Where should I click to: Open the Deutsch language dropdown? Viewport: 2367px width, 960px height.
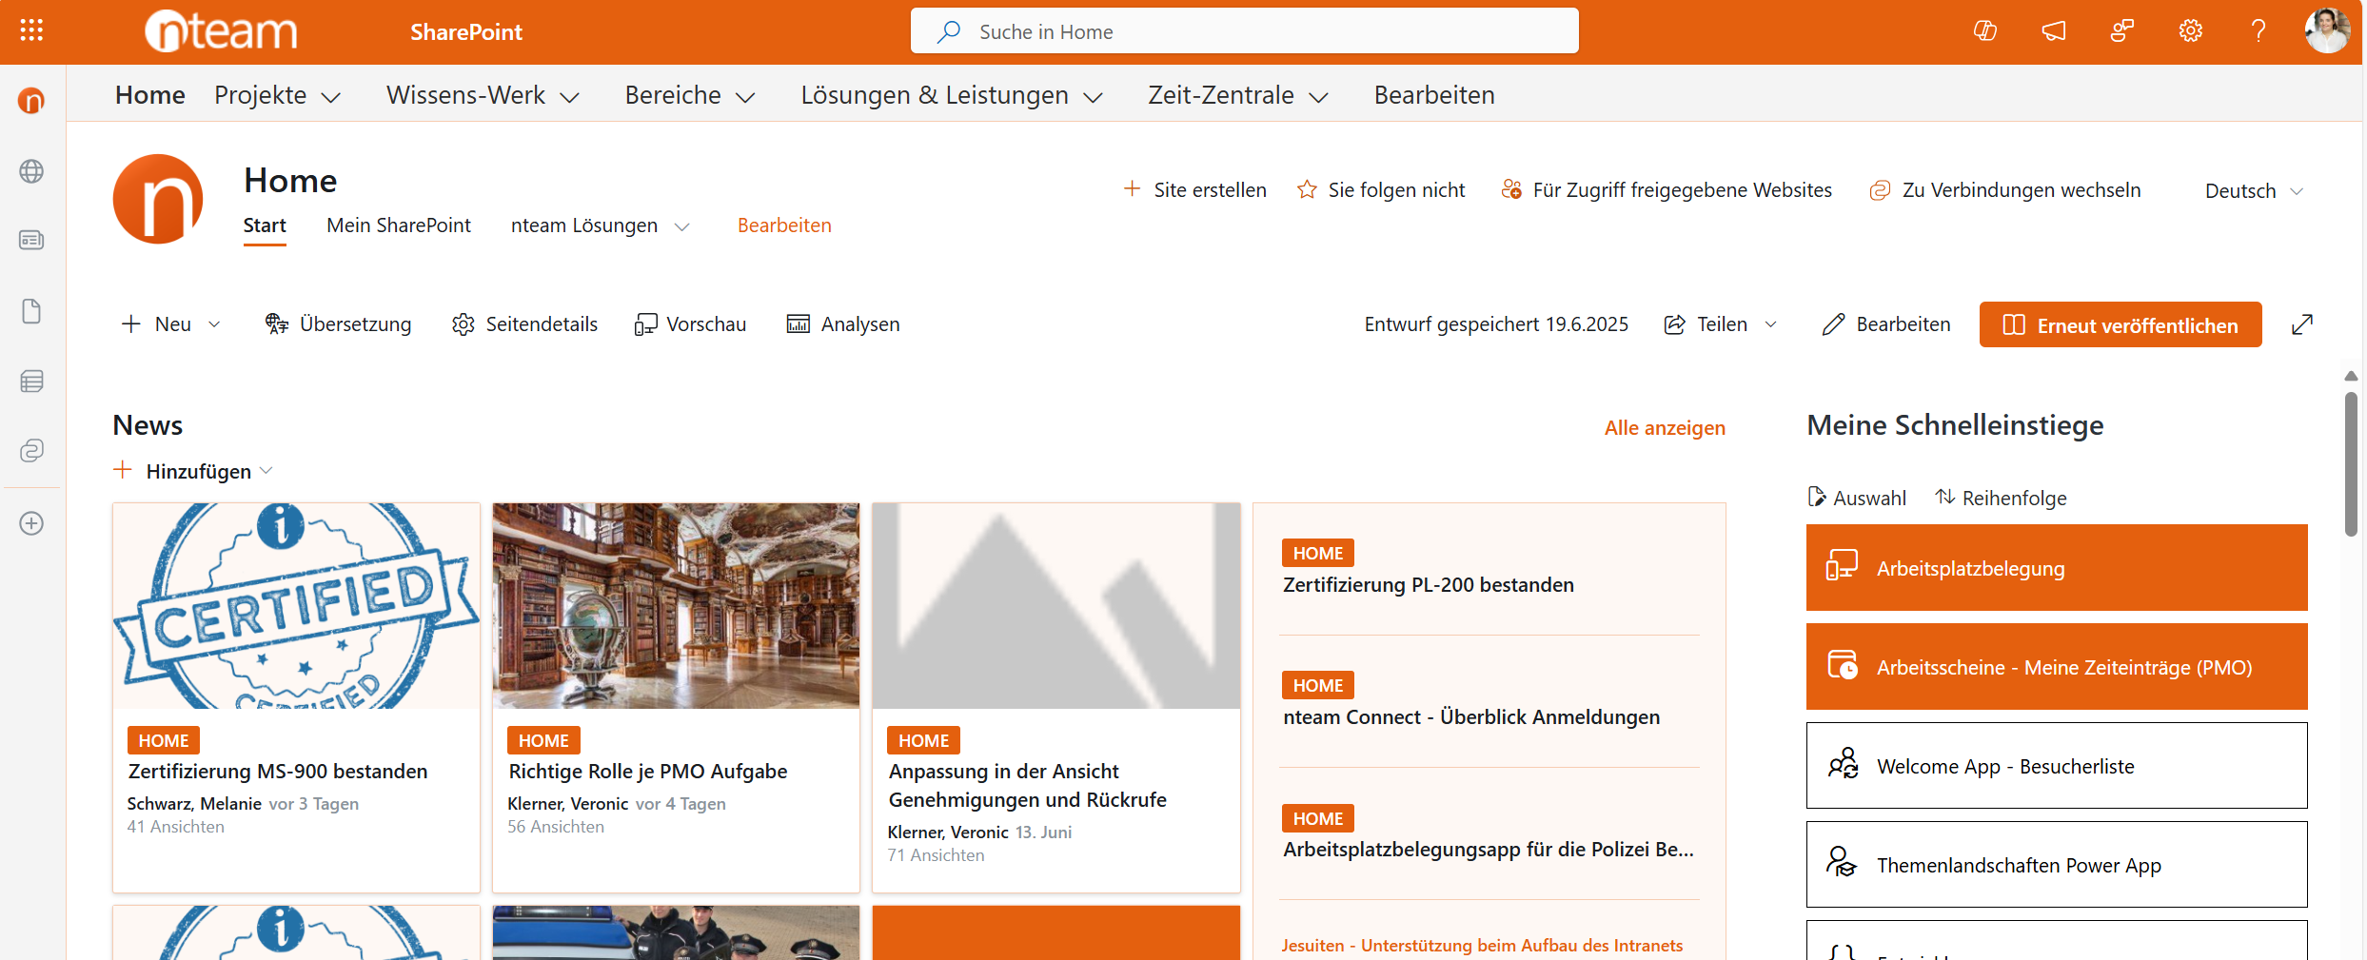tap(2254, 191)
